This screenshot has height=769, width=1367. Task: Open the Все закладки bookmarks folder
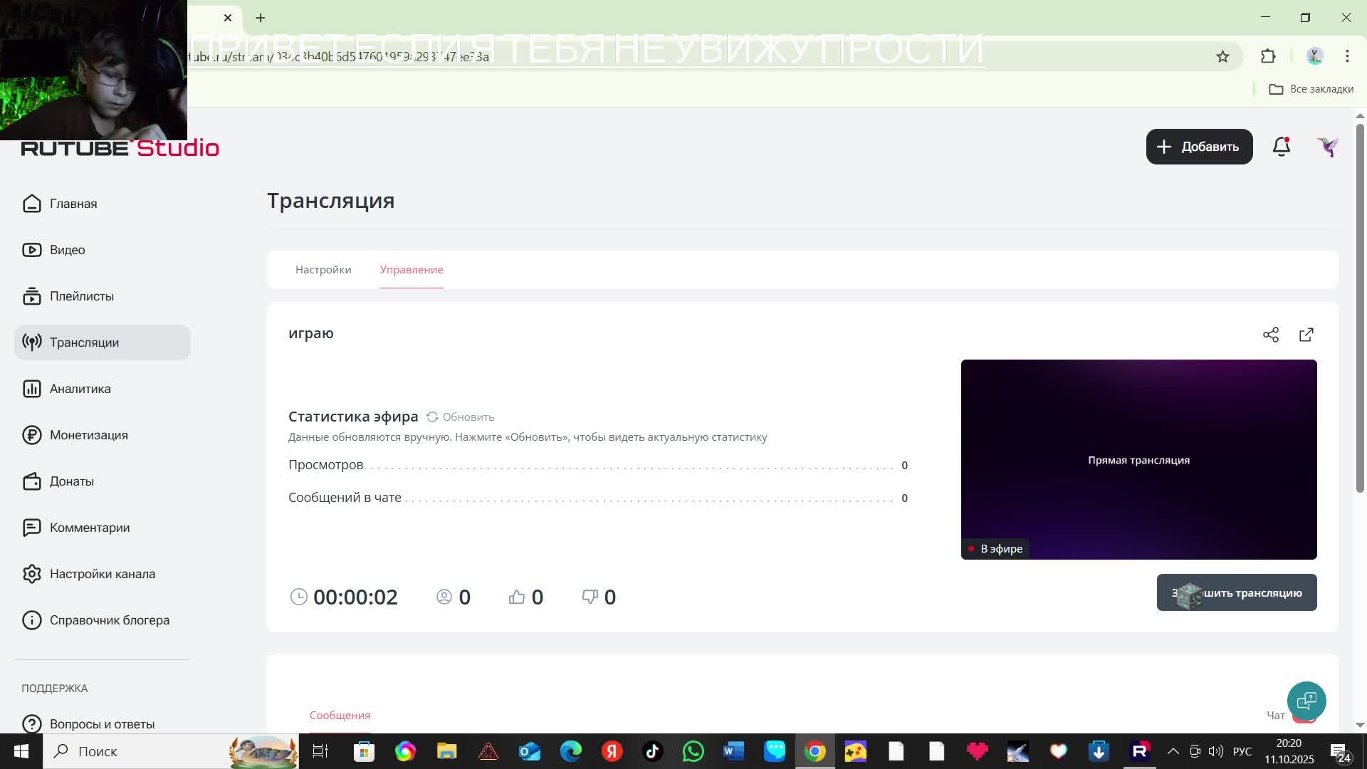coord(1311,89)
